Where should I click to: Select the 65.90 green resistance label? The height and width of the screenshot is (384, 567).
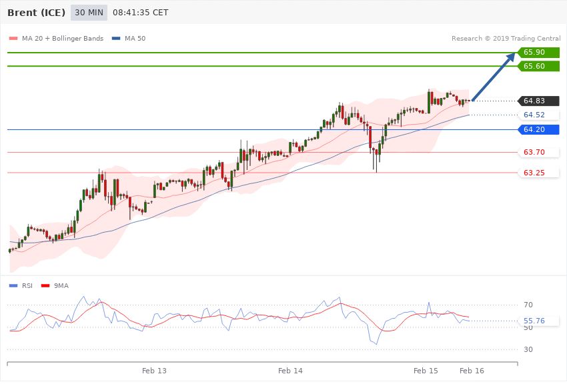tap(536, 53)
